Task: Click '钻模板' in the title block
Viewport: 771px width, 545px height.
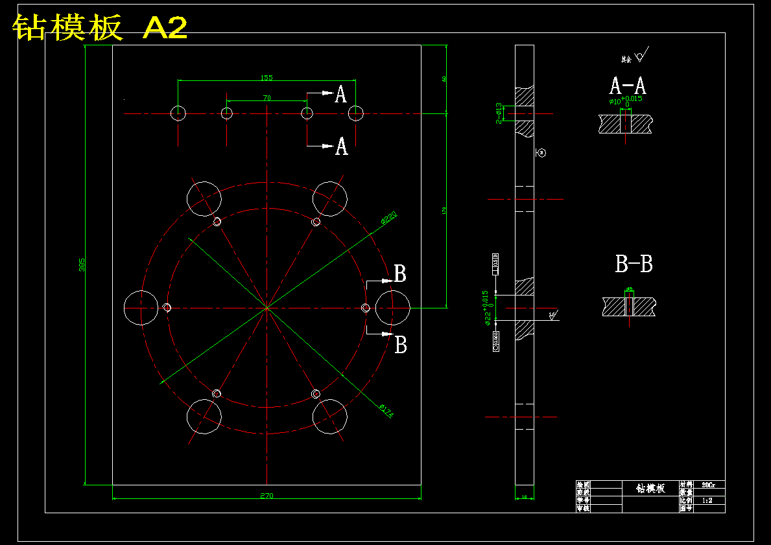Action: click(x=650, y=488)
